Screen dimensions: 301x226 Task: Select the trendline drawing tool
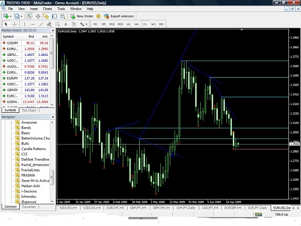click(41, 24)
